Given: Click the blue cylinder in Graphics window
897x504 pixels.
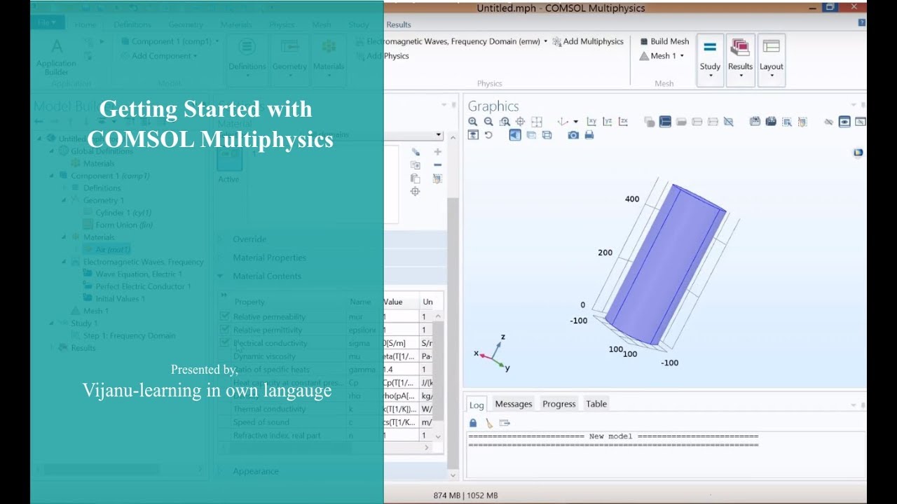Looking at the screenshot, I should (x=664, y=266).
